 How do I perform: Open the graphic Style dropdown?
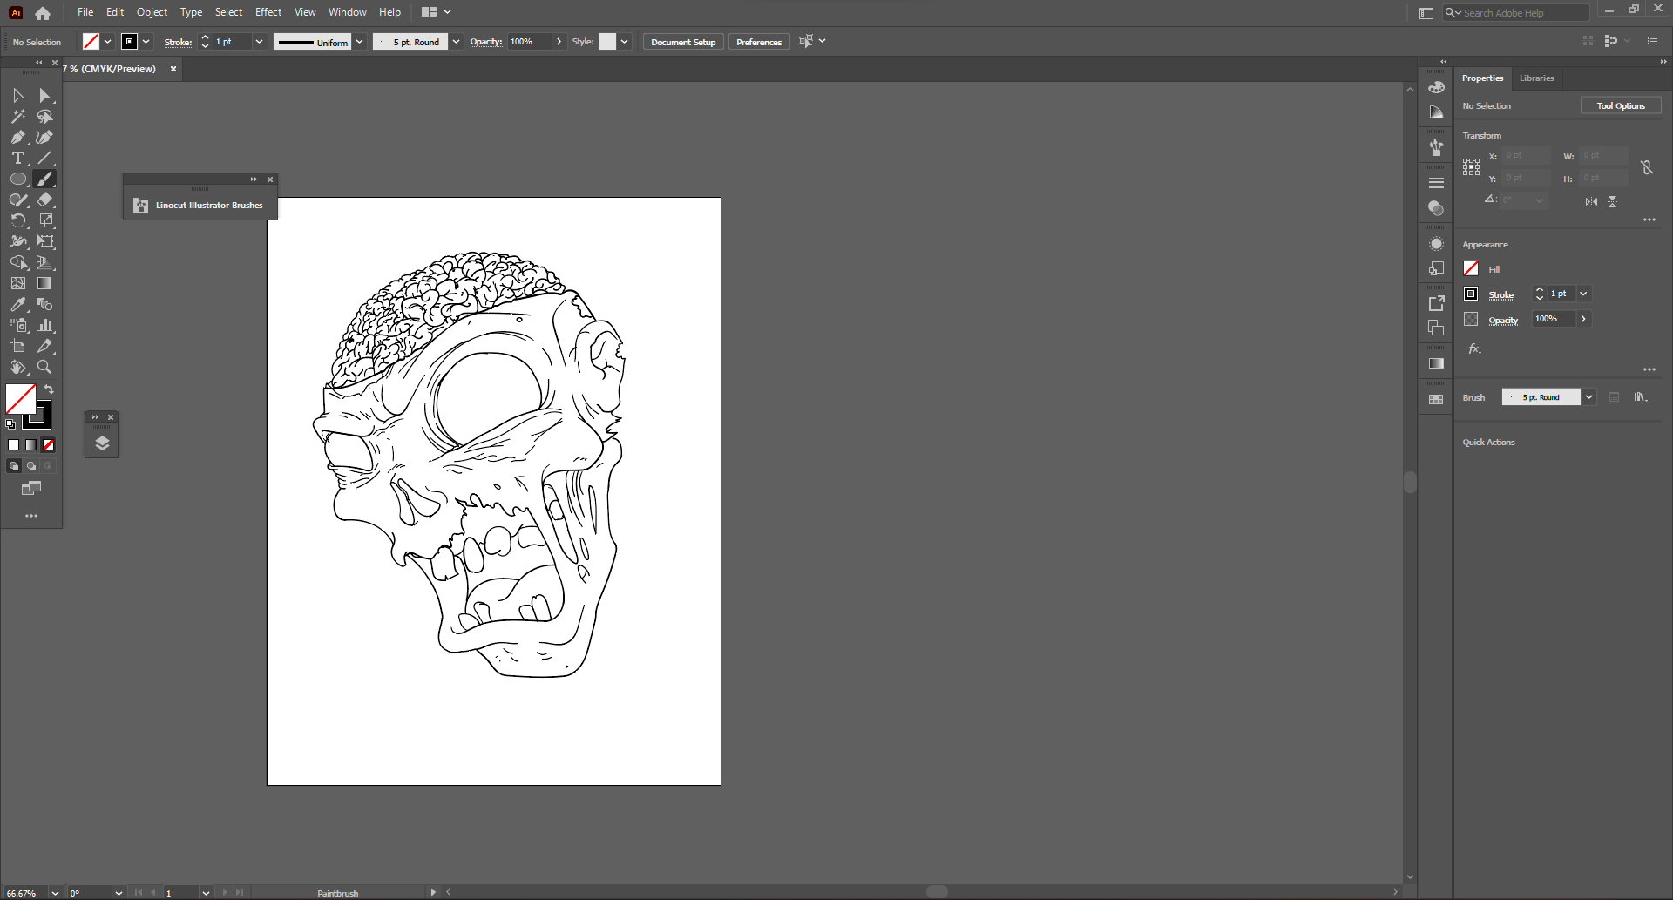[624, 42]
